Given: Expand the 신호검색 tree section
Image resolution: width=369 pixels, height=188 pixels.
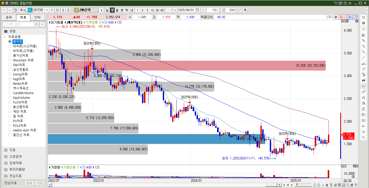Looking at the screenshot, I should point(6,157).
